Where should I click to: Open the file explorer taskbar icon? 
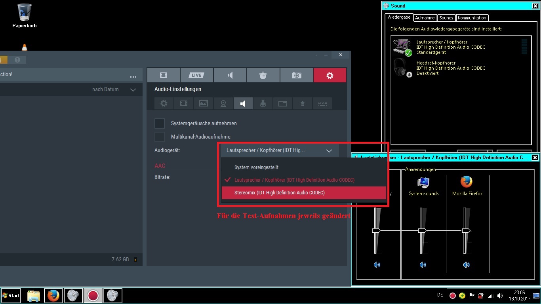coord(34,295)
